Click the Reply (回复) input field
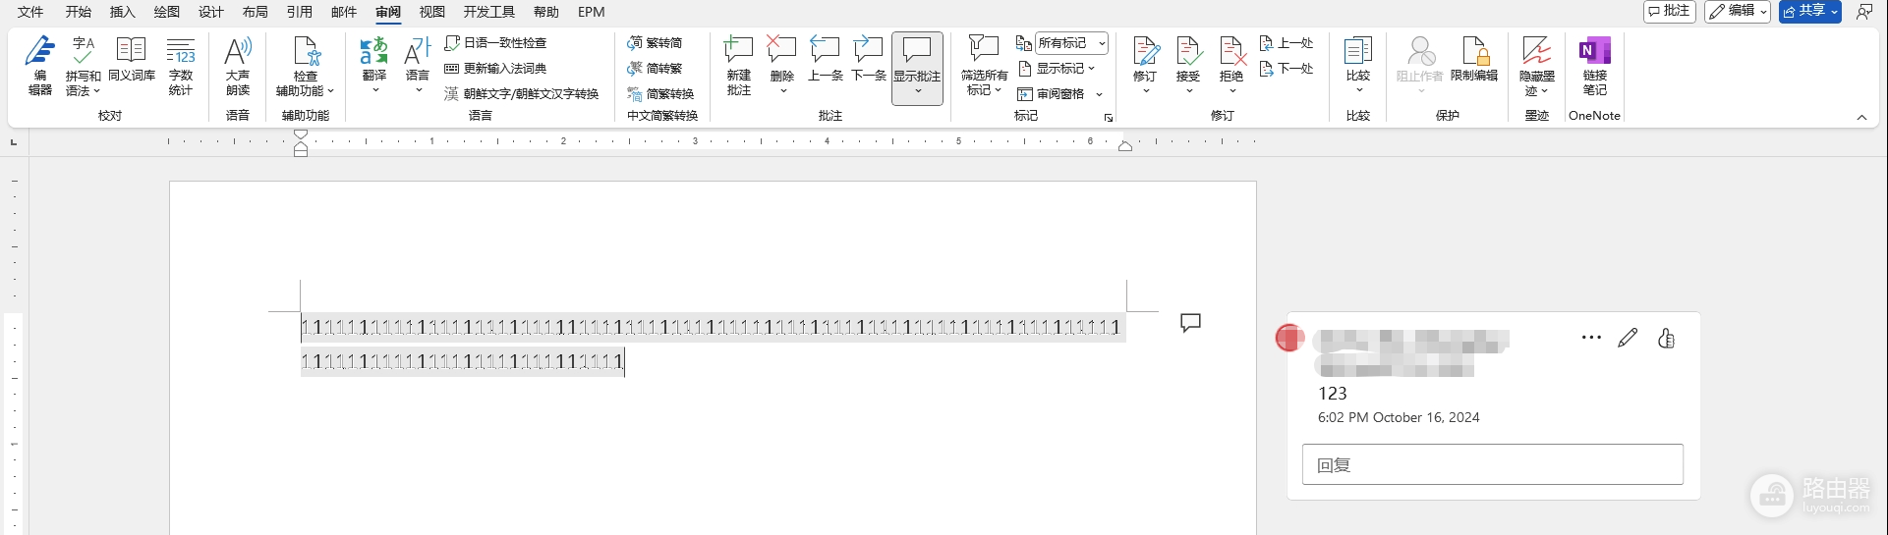 pyautogui.click(x=1492, y=464)
